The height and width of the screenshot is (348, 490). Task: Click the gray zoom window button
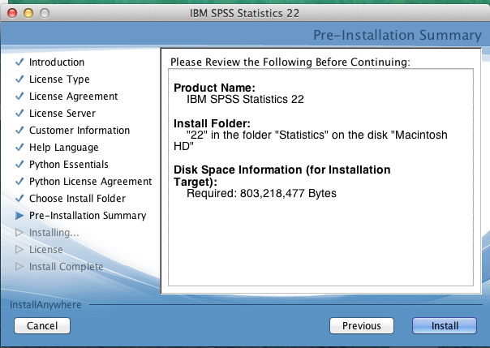point(45,13)
